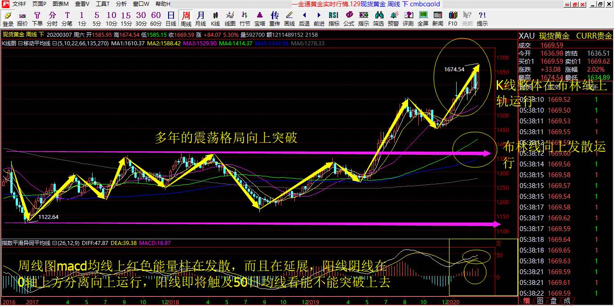Open the 工具T menu
This screenshot has height=306, width=614.
click(103, 4)
